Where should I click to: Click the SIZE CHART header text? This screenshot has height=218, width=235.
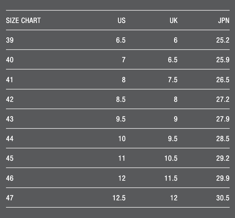click(23, 21)
